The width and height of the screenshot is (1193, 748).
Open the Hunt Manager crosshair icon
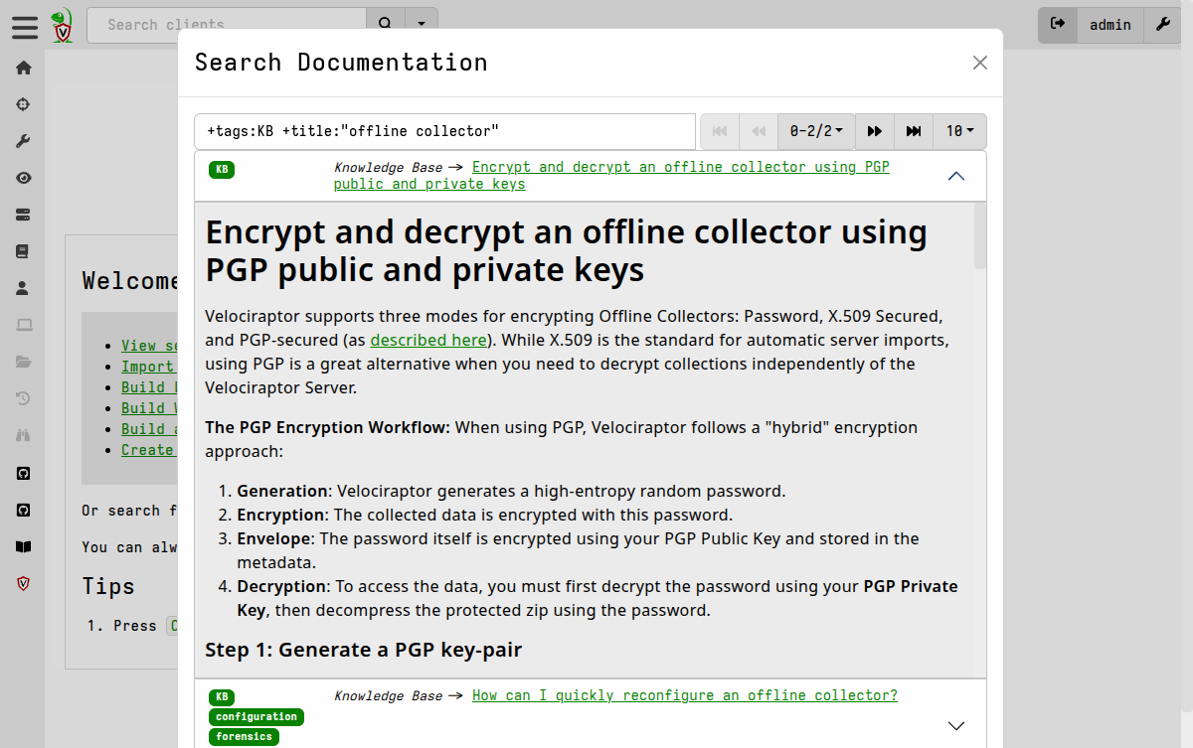pyautogui.click(x=23, y=103)
